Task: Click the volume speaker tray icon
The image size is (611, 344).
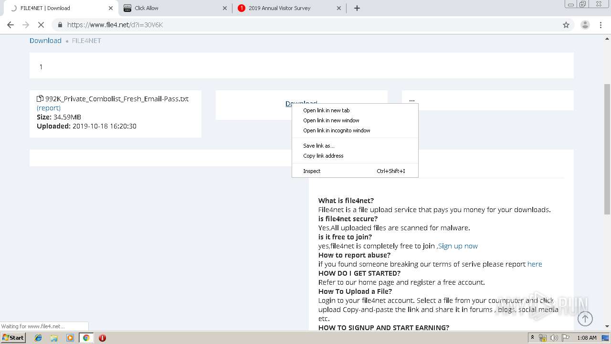Action: click(554, 338)
